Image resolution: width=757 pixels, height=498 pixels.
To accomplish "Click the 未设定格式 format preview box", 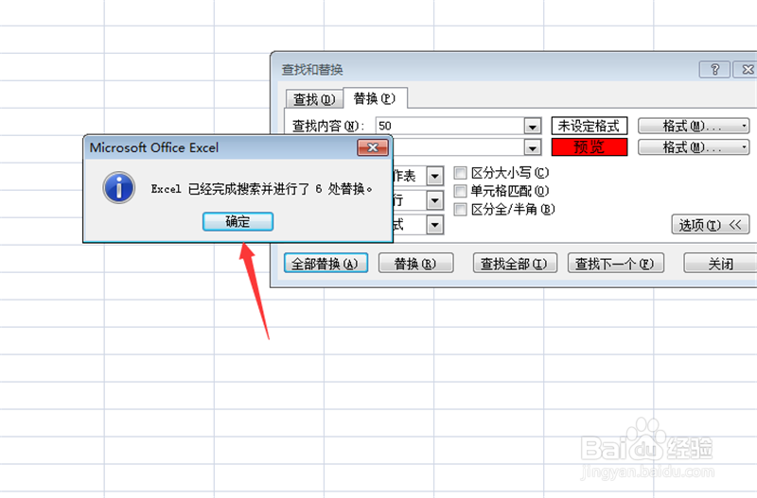I will click(589, 126).
